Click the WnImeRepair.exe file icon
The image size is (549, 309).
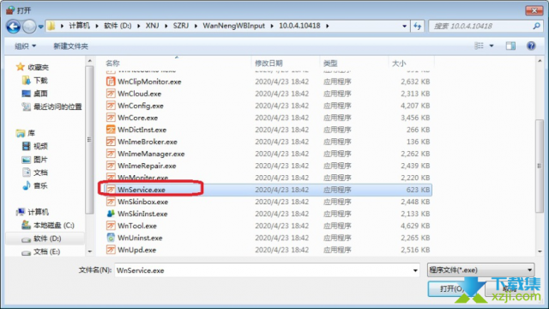coord(111,166)
